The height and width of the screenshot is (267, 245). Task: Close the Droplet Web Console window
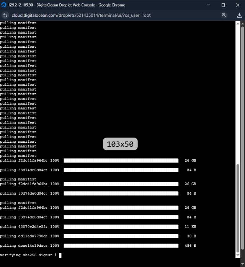[237, 5]
